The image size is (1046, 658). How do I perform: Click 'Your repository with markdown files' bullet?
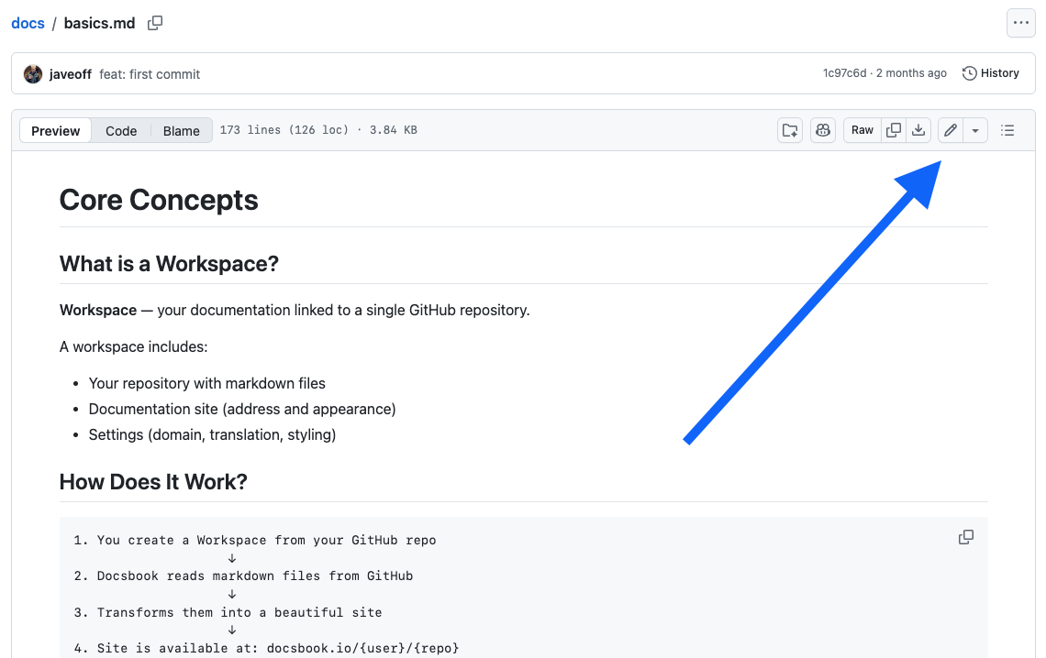[206, 384]
